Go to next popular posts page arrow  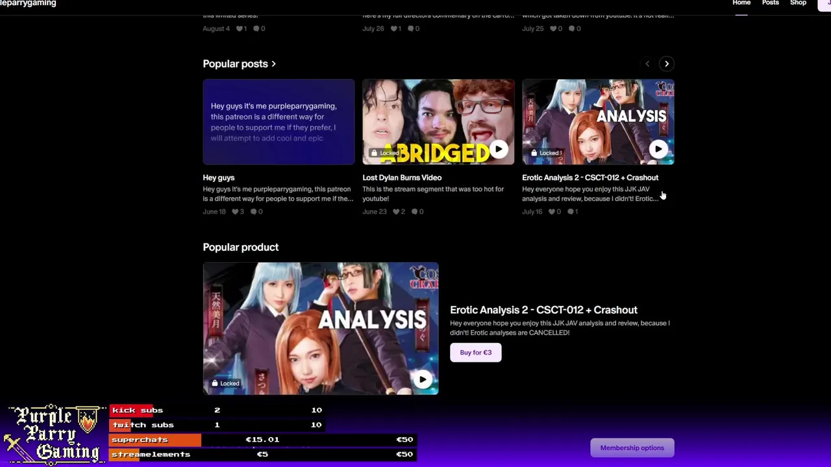[666, 64]
